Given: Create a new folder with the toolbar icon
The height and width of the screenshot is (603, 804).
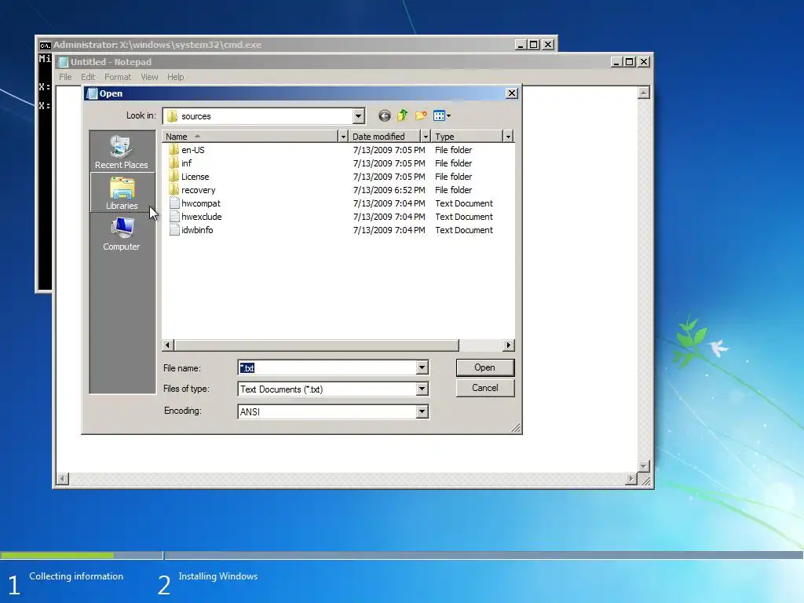Looking at the screenshot, I should [421, 116].
